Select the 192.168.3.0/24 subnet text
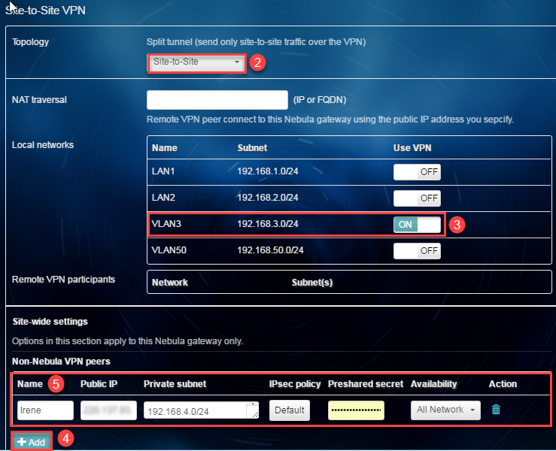Screen dimensions: 556x451 pyautogui.click(x=268, y=224)
